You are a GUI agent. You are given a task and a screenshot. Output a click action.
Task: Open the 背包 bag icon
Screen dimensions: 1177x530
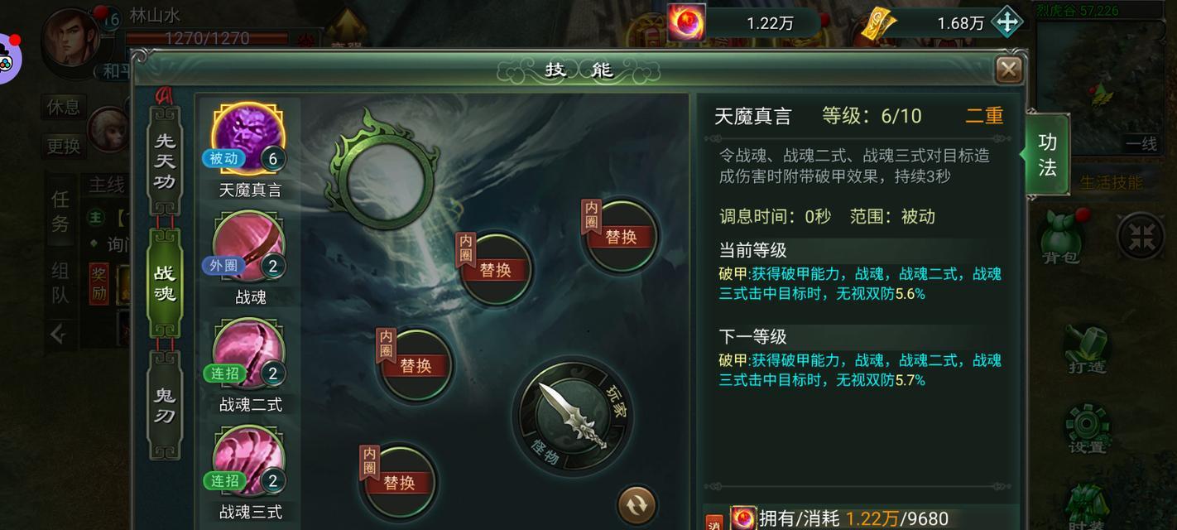click(1060, 236)
